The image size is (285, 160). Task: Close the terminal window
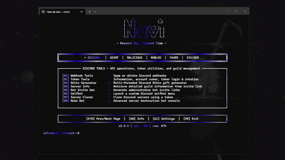[x=245, y=11]
